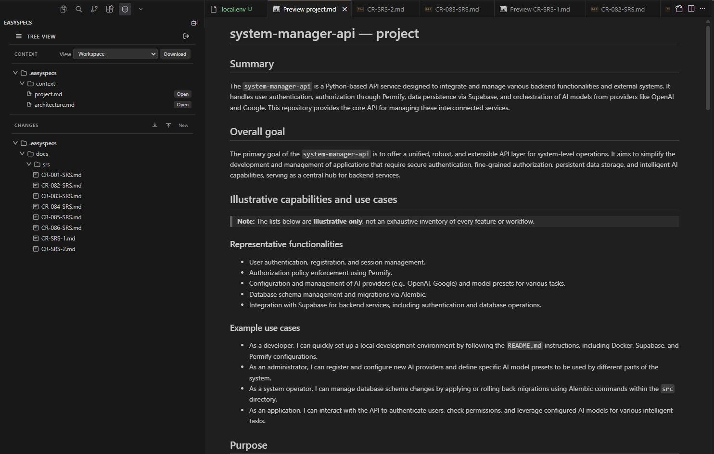This screenshot has width=714, height=454.
Task: Click the 'Illustrative capabilities and use cases' heading
Action: [x=313, y=200]
